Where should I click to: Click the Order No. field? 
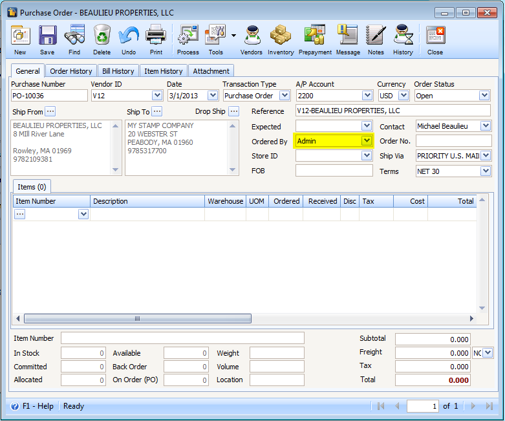click(x=453, y=141)
